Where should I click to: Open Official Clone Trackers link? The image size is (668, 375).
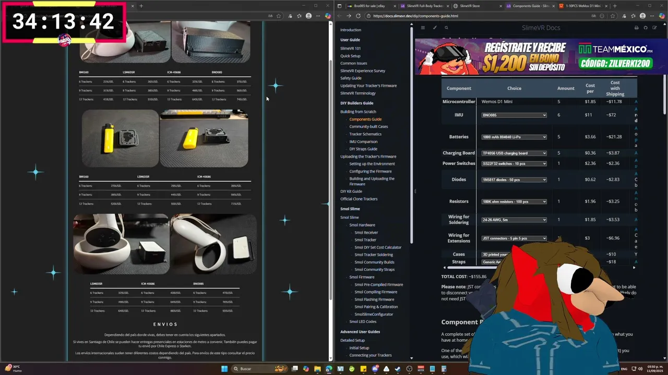point(359,199)
